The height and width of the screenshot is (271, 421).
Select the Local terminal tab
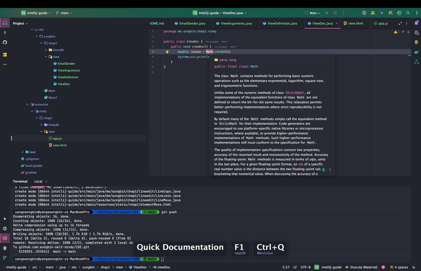(x=38, y=181)
